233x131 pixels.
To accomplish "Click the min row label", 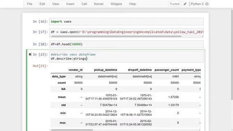I will [x=63, y=113].
